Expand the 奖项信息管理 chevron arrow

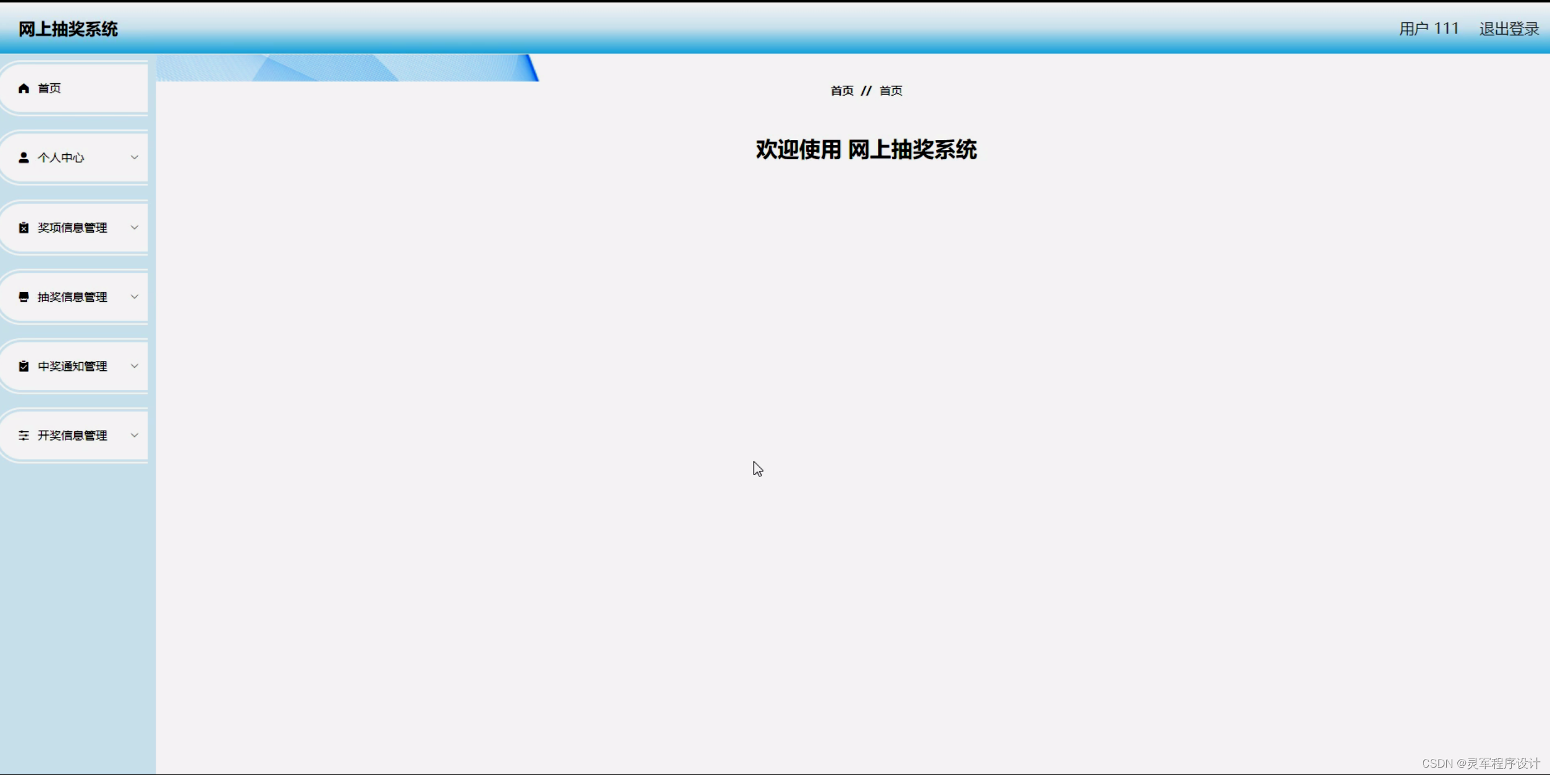pos(134,227)
